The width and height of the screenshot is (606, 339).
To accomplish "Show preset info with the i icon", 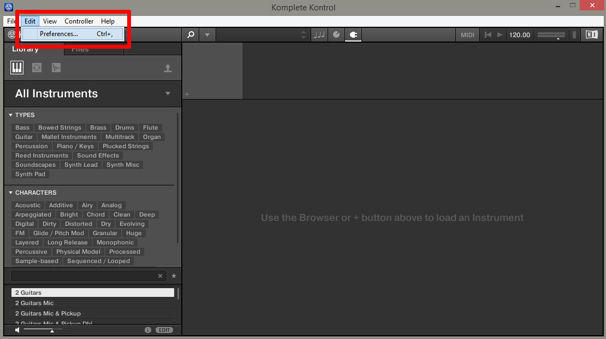I will [147, 330].
